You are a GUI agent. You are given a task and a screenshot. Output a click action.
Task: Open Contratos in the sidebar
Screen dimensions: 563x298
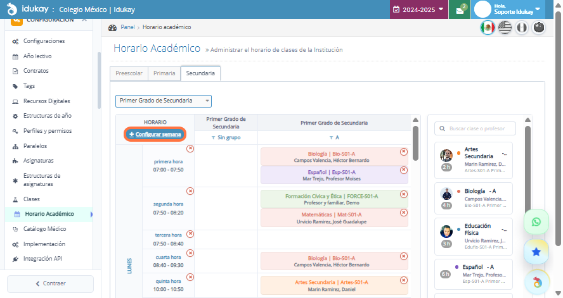coord(36,71)
